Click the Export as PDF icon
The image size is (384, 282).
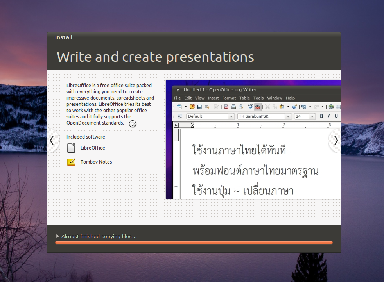tap(226, 107)
